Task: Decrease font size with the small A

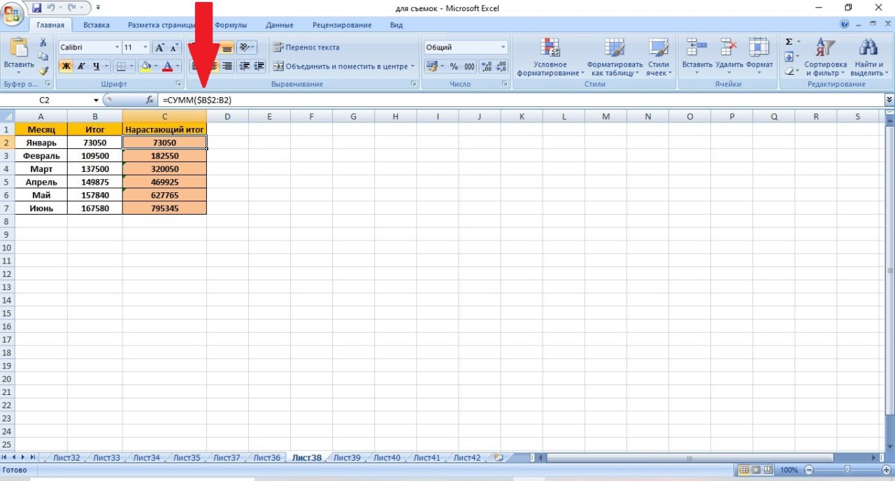Action: pos(173,48)
